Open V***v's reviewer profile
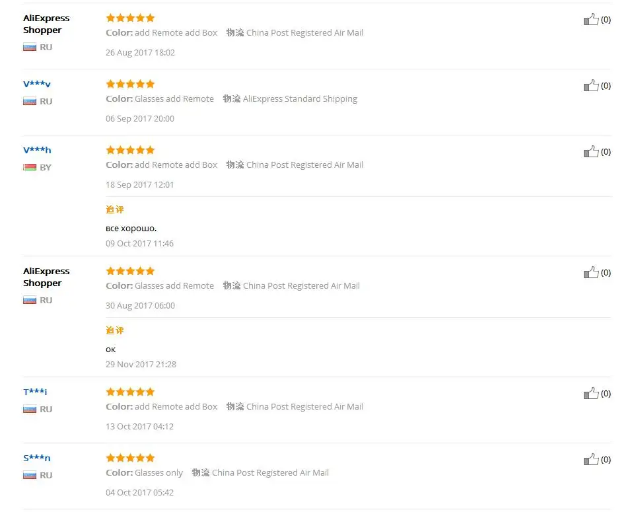Image resolution: width=632 pixels, height=512 pixels. click(37, 84)
